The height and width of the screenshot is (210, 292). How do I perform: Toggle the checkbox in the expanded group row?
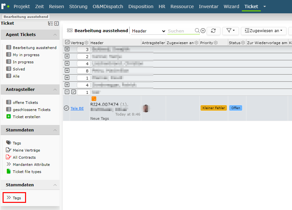tap(74, 92)
